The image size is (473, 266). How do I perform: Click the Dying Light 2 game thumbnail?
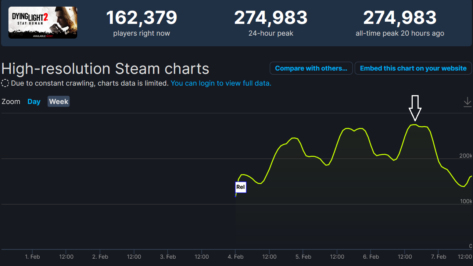pos(43,22)
